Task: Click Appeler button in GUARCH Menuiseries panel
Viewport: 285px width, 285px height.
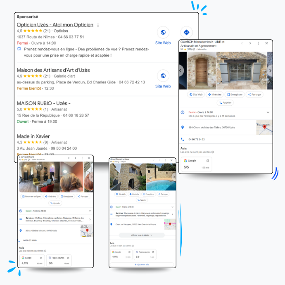Action: click(x=225, y=103)
